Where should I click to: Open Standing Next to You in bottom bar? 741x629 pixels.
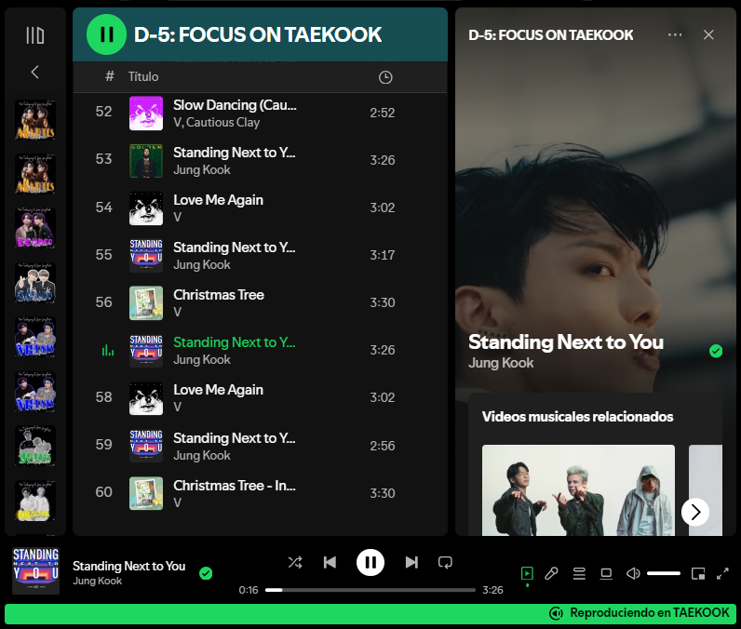click(x=129, y=566)
